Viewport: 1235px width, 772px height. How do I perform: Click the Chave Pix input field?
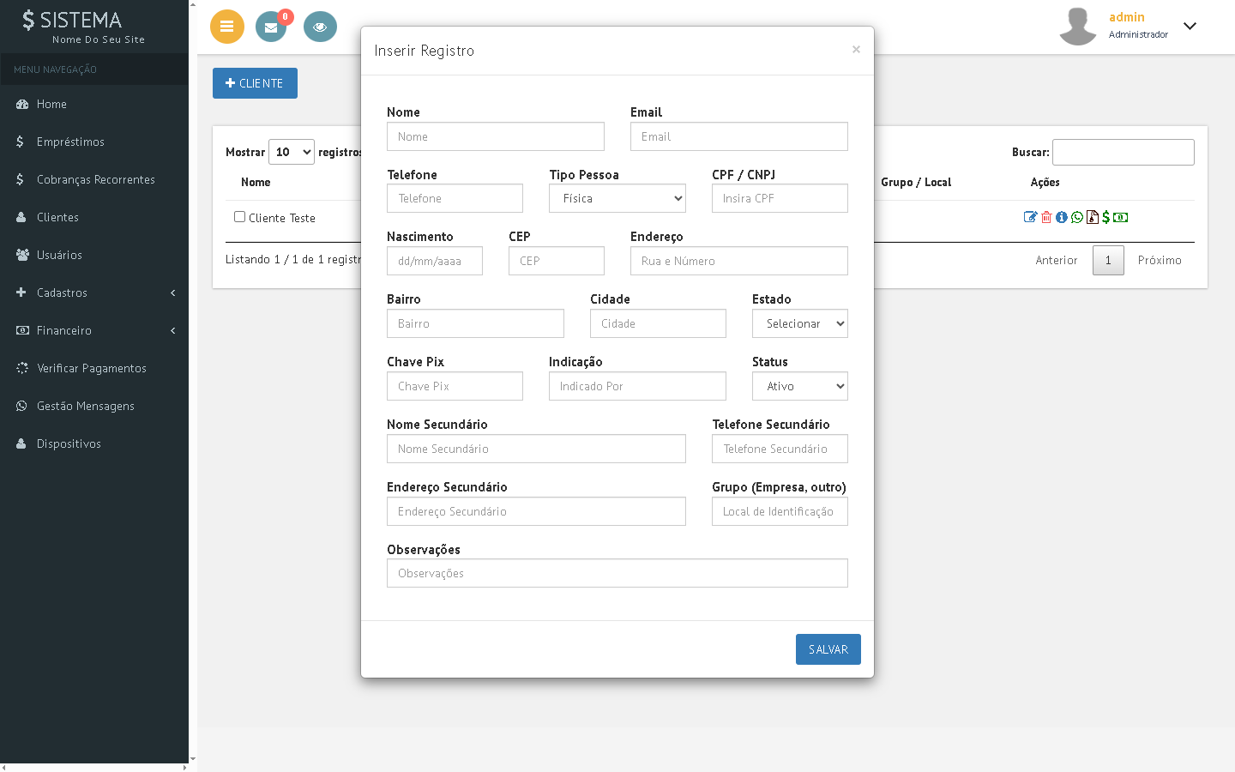click(x=455, y=386)
